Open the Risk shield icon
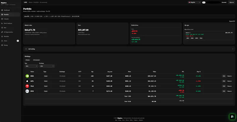Image resolution: width=237 pixels, height=122 pixels. 2,28
